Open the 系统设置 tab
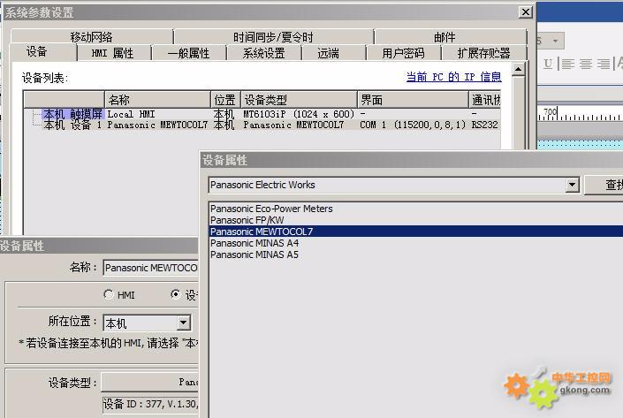 264,53
